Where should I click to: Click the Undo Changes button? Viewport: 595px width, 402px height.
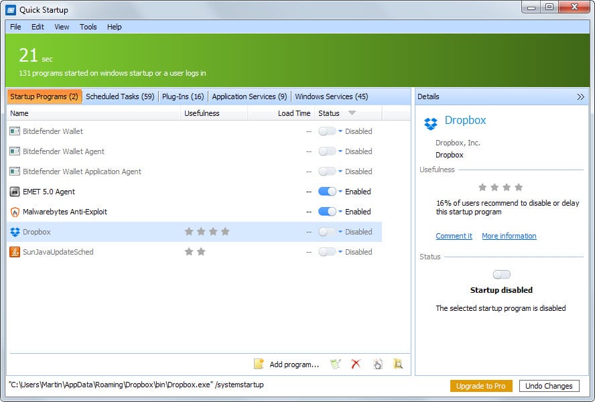(549, 386)
